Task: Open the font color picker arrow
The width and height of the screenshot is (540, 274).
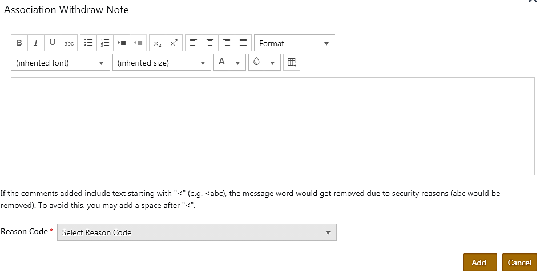Action: pyautogui.click(x=237, y=63)
